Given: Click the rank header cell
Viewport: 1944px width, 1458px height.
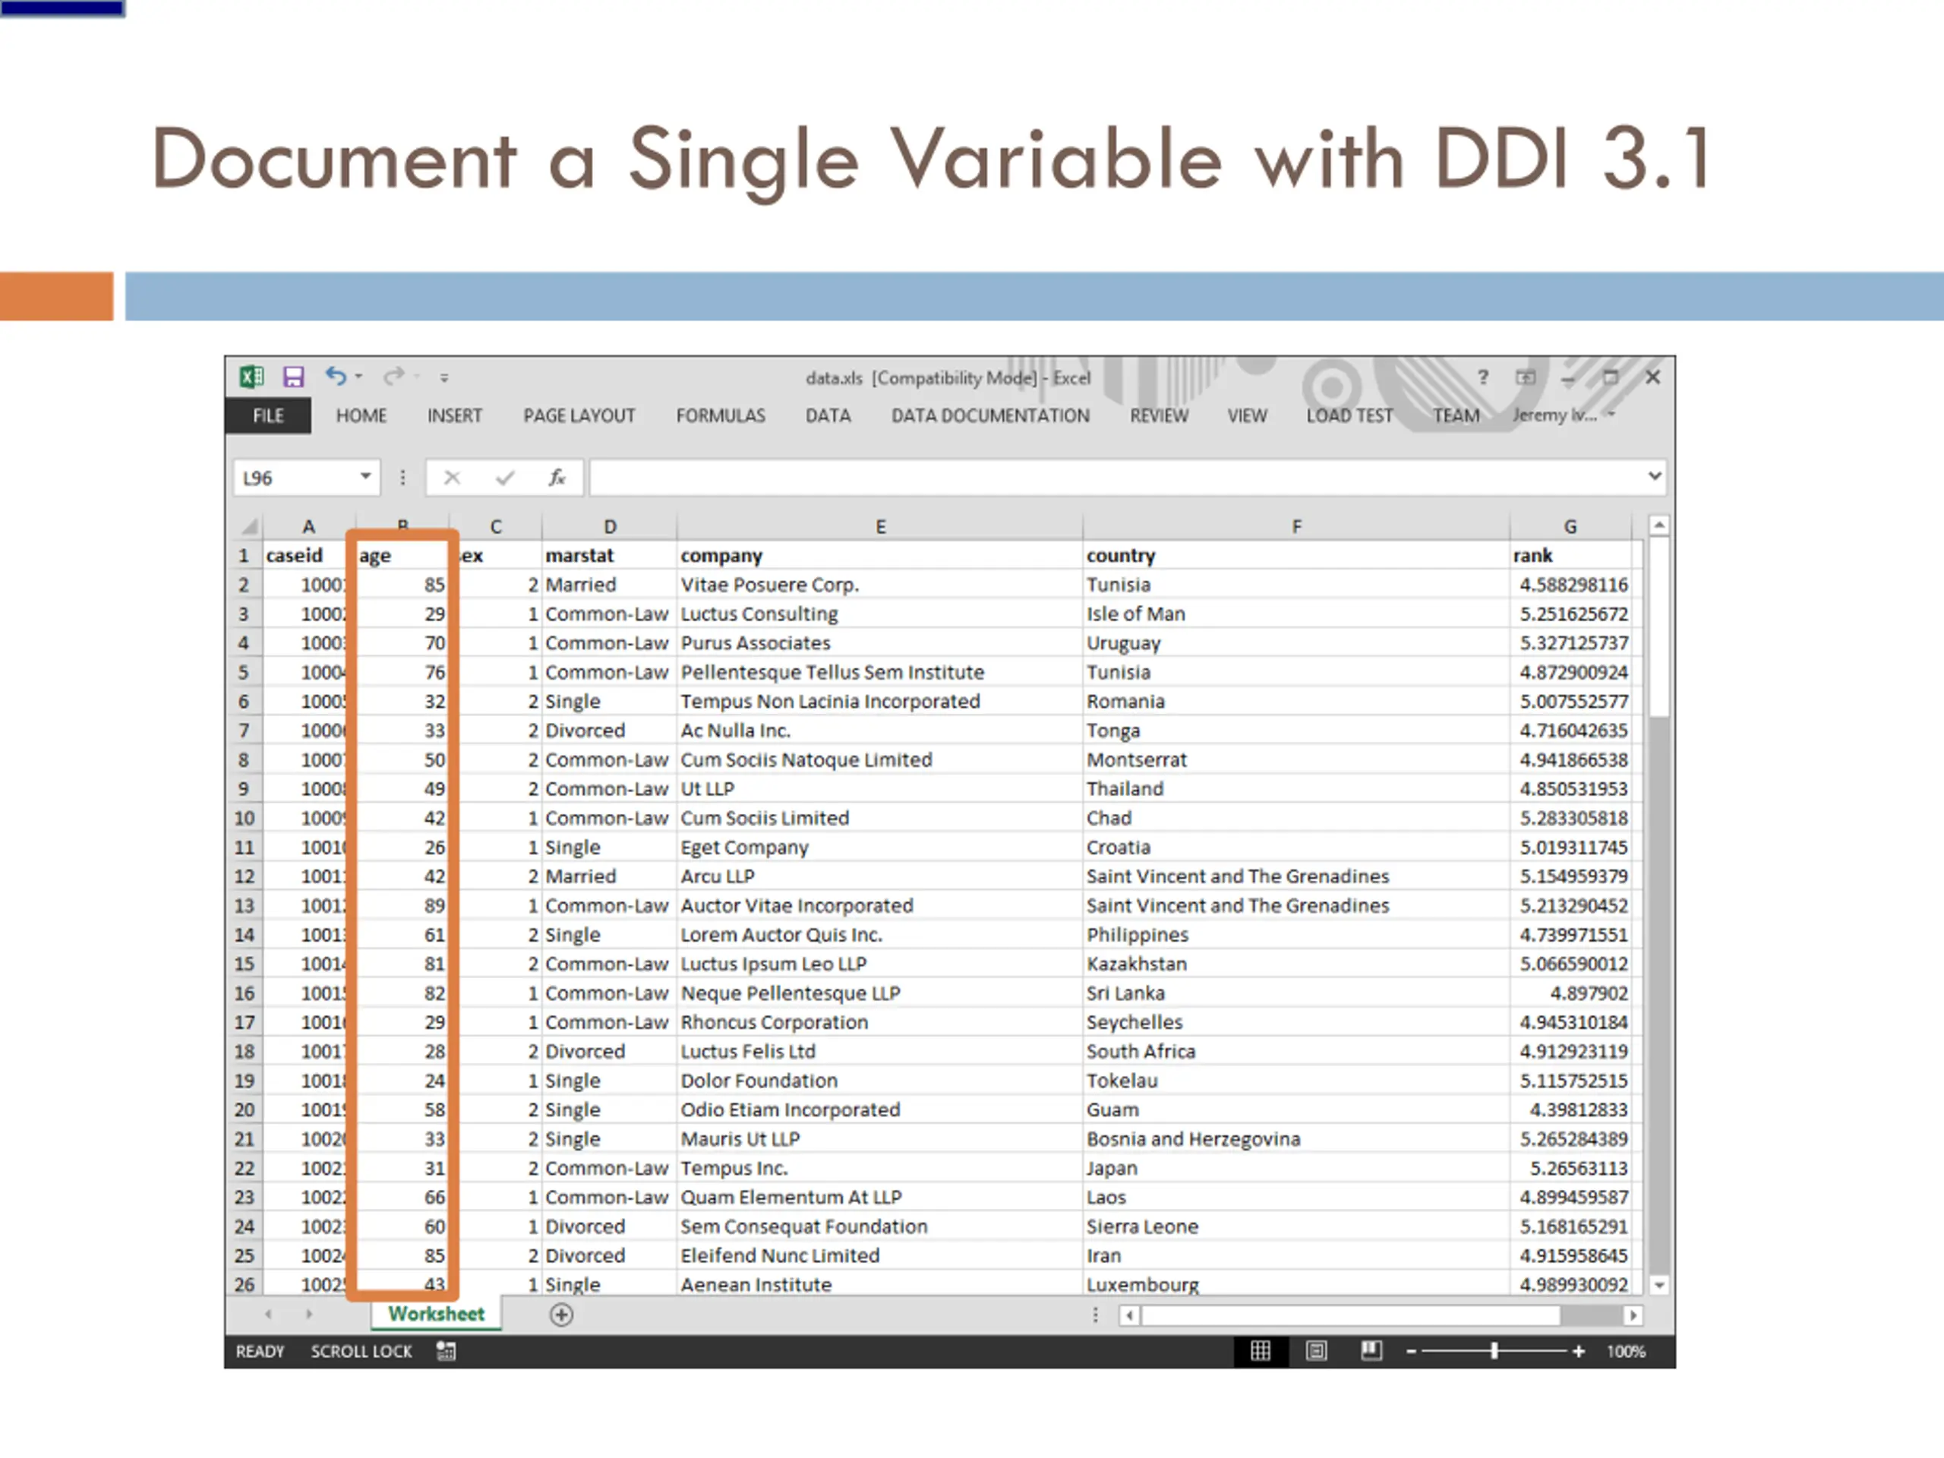Looking at the screenshot, I should (x=1570, y=555).
